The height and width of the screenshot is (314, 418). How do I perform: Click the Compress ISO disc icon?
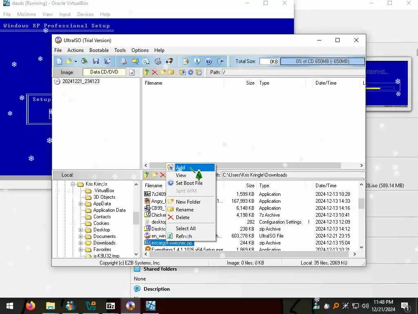[147, 61]
